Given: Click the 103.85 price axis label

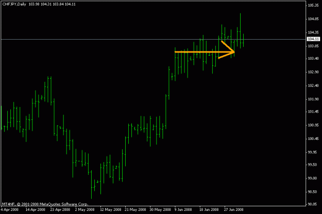Looking at the screenshot, I should click(x=313, y=46).
